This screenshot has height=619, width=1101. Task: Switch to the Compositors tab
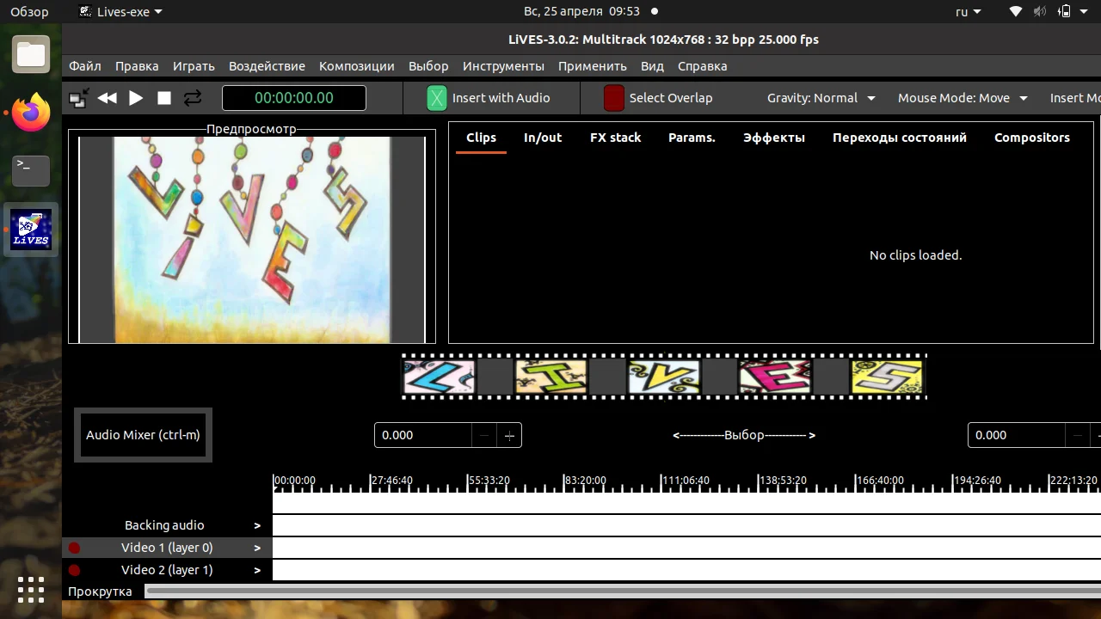[x=1032, y=138]
